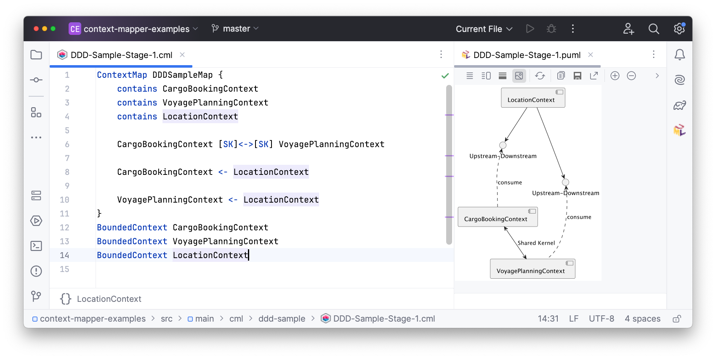Close the DDD-Sample-Stage-1.cml tab
This screenshot has width=716, height=359.
tap(182, 55)
